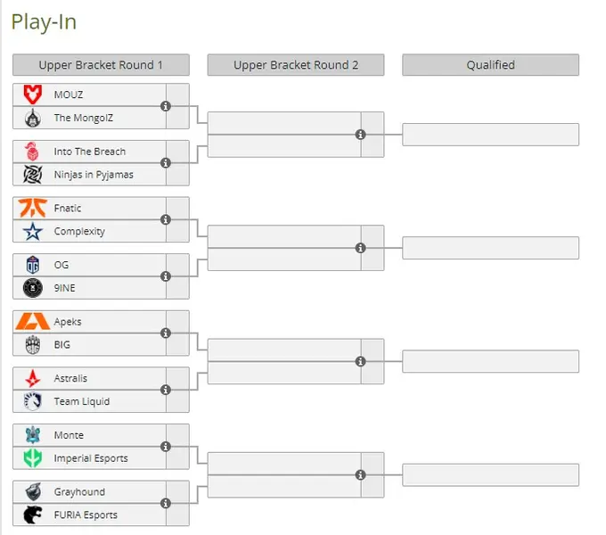The image size is (606, 535).
Task: Click the Ninjas in Pyjamas logo
Action: click(x=33, y=175)
